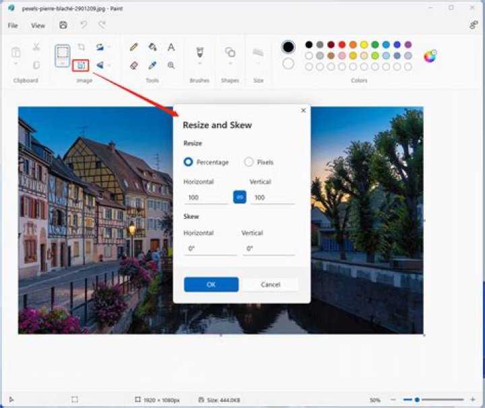Select the Text tool

[171, 47]
